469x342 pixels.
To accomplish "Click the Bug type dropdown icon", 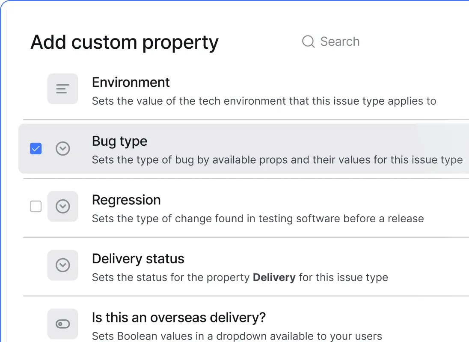I will [63, 149].
